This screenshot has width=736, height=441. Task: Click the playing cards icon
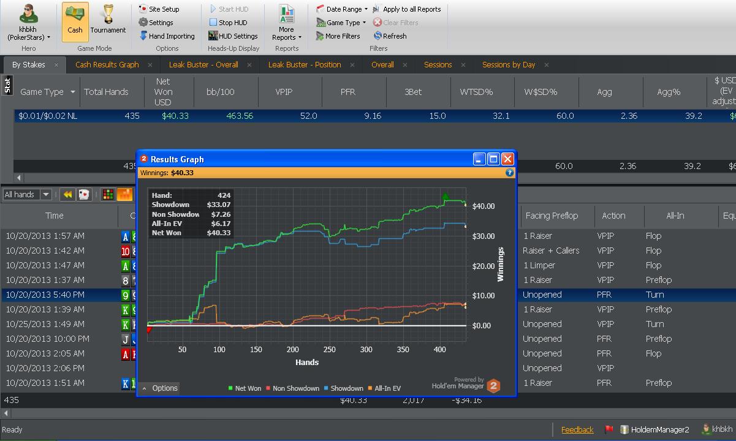point(83,195)
